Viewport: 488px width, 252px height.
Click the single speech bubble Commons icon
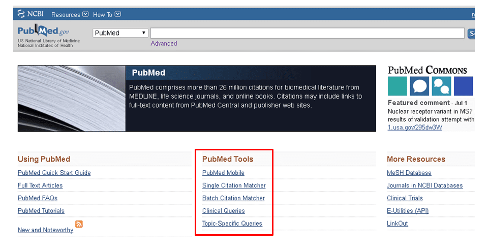coord(419,86)
